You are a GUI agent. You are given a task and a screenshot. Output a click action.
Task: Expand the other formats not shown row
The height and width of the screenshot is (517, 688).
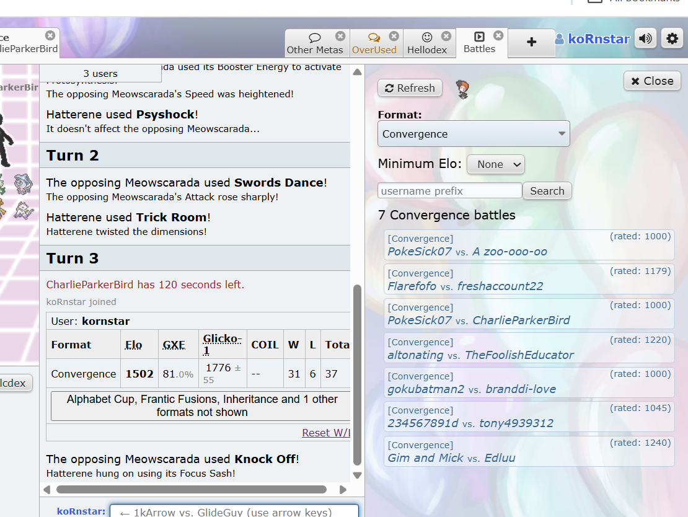(x=201, y=405)
